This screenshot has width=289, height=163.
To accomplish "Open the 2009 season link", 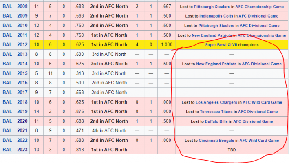I will coord(22,16).
